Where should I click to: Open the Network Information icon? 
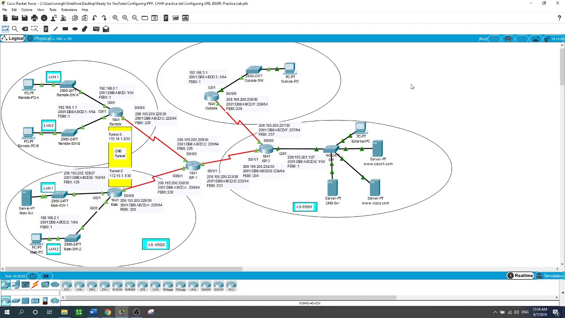44,18
